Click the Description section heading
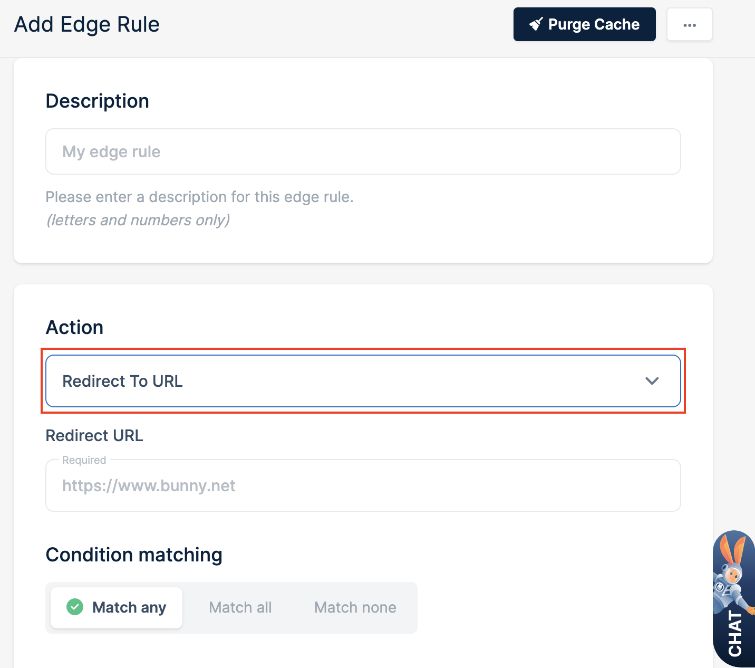 tap(98, 101)
